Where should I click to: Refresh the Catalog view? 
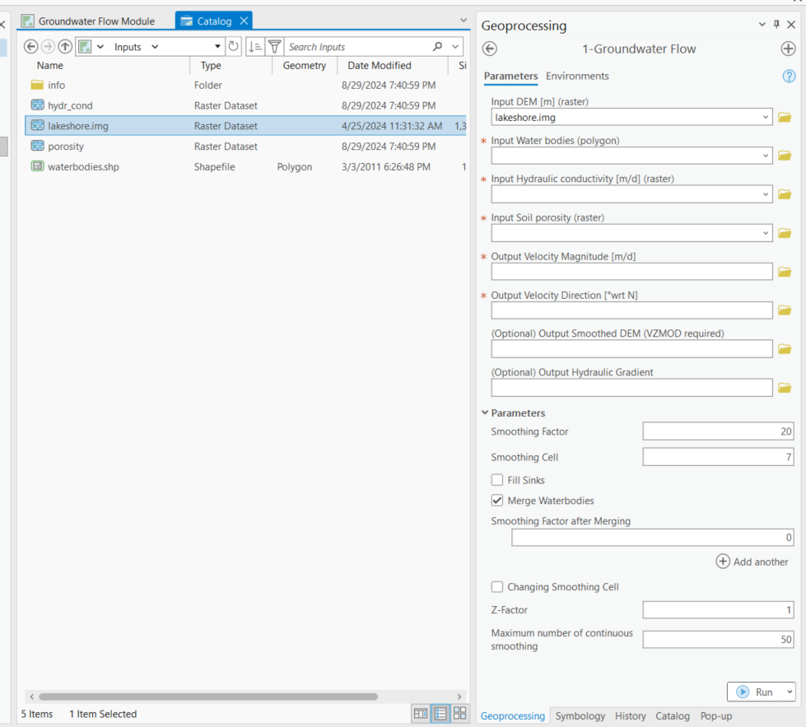click(x=233, y=47)
